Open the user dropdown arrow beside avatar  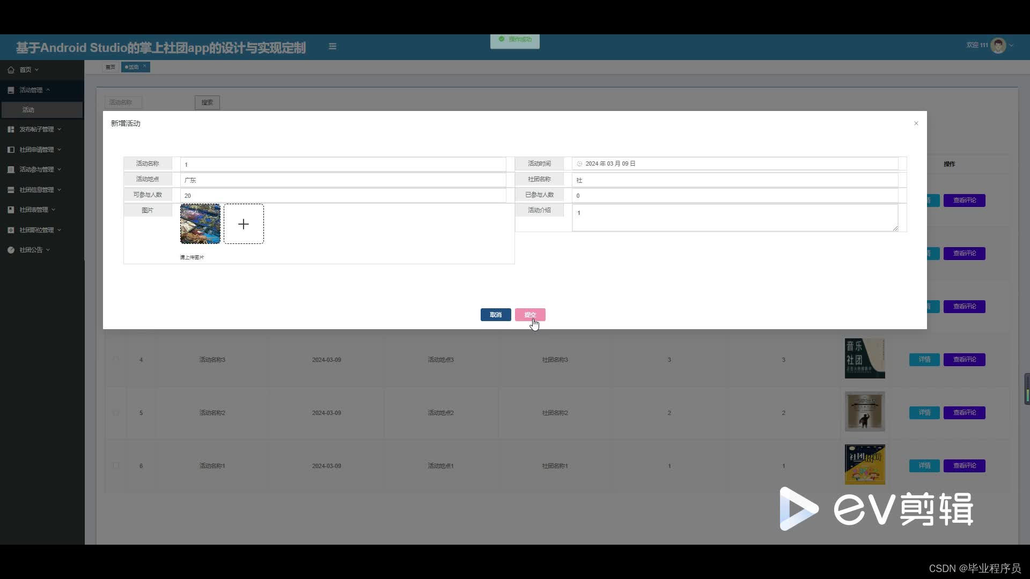[1011, 46]
